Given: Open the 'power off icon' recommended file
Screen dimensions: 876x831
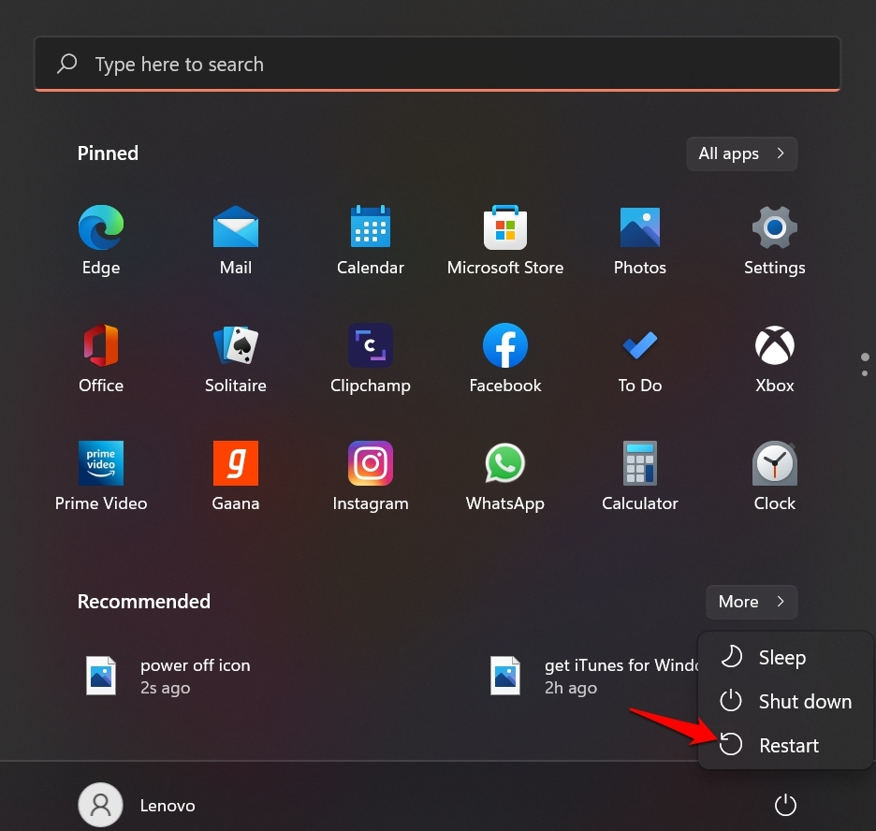Looking at the screenshot, I should pyautogui.click(x=168, y=676).
